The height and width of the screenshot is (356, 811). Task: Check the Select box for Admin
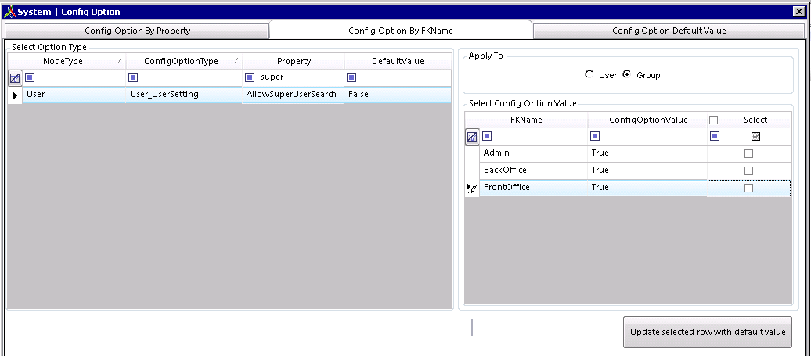(x=748, y=154)
